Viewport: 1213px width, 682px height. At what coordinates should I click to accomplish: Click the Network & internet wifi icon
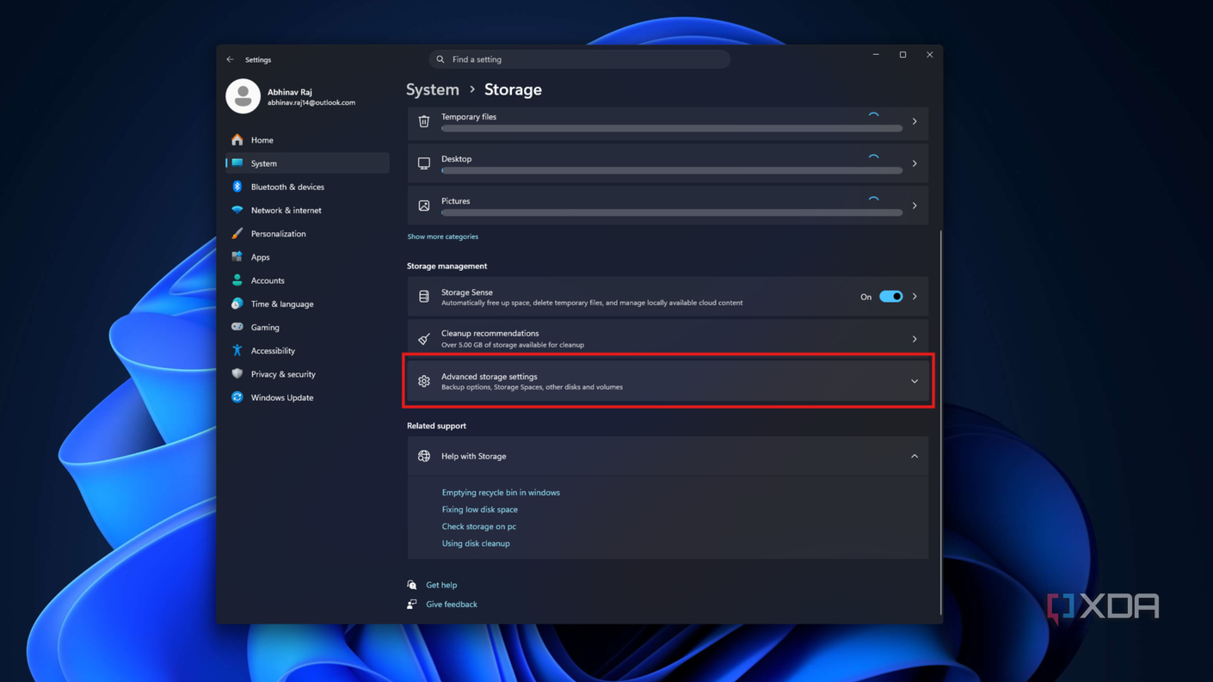(237, 210)
